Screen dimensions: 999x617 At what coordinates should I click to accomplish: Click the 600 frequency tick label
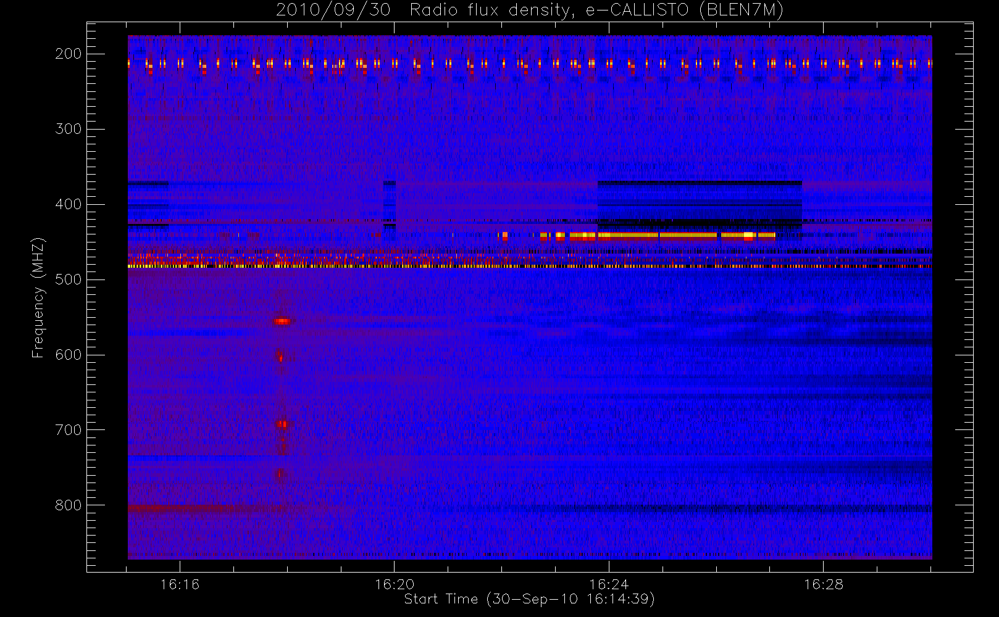69,355
